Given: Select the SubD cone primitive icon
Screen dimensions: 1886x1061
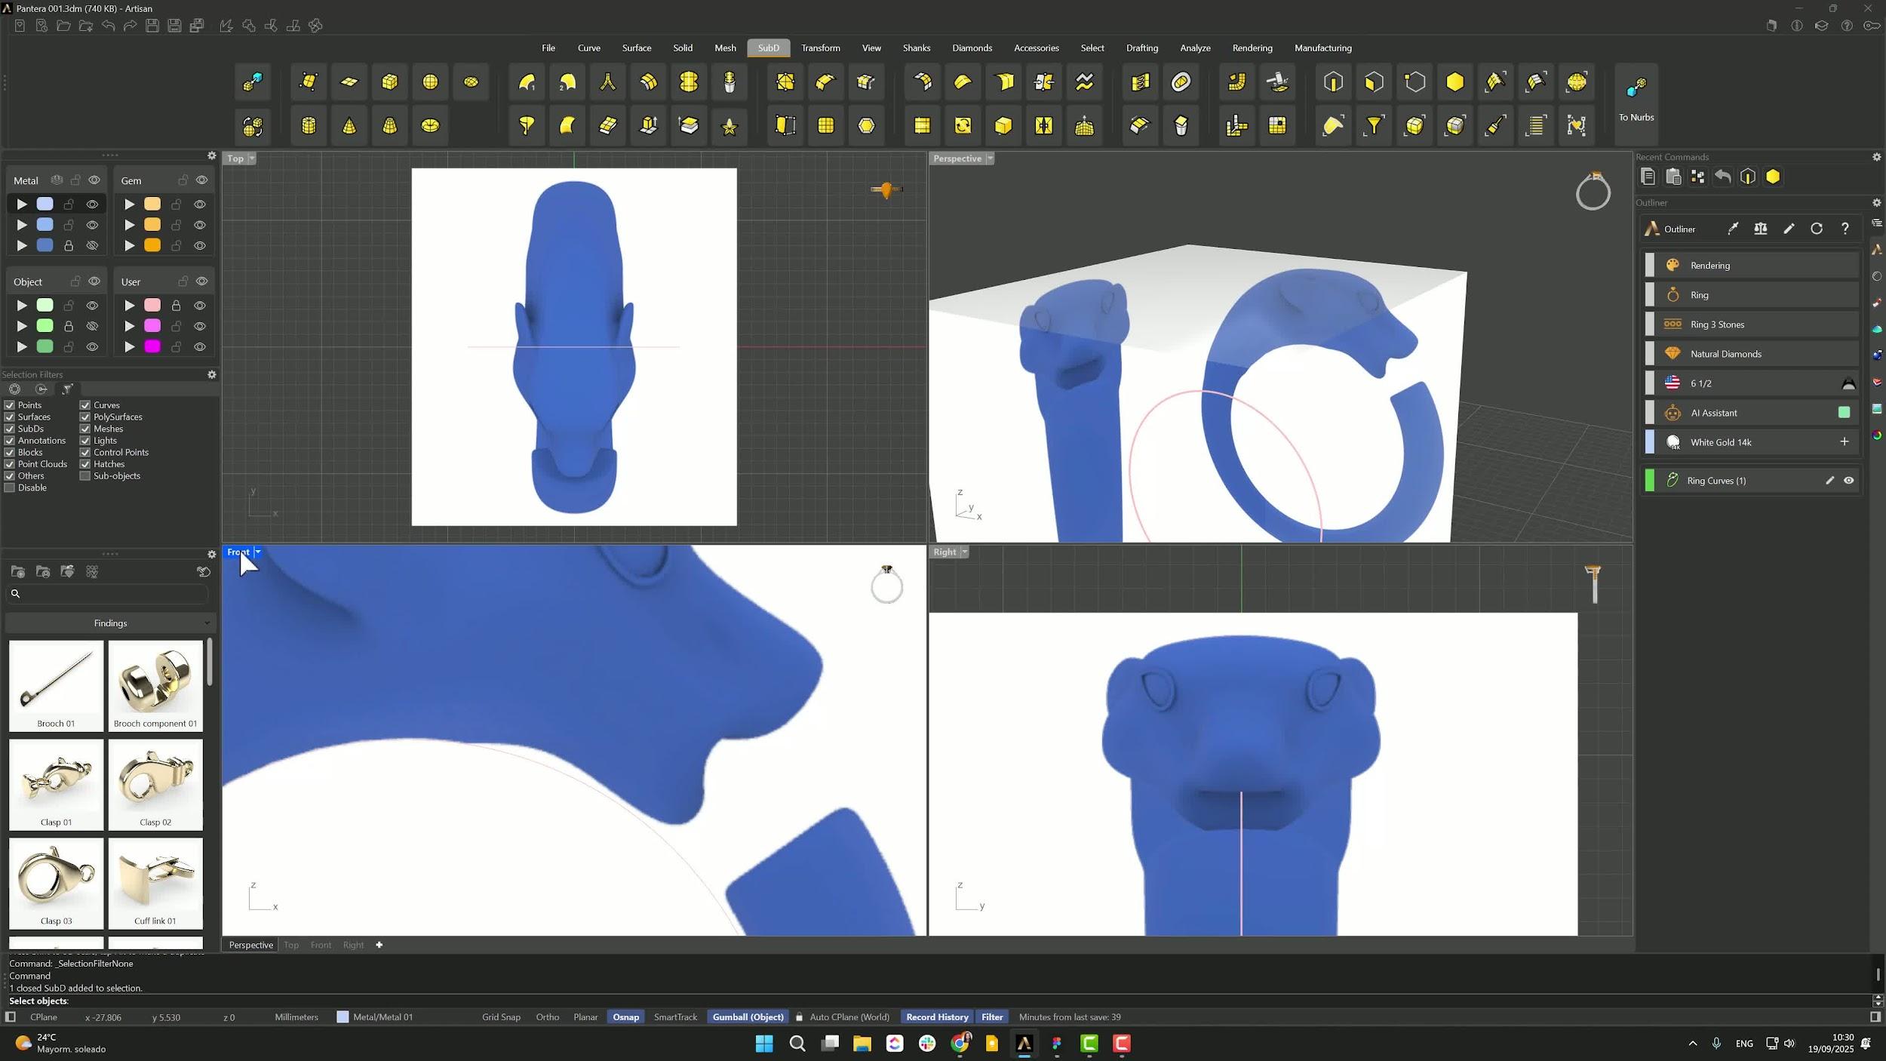Looking at the screenshot, I should 349,125.
